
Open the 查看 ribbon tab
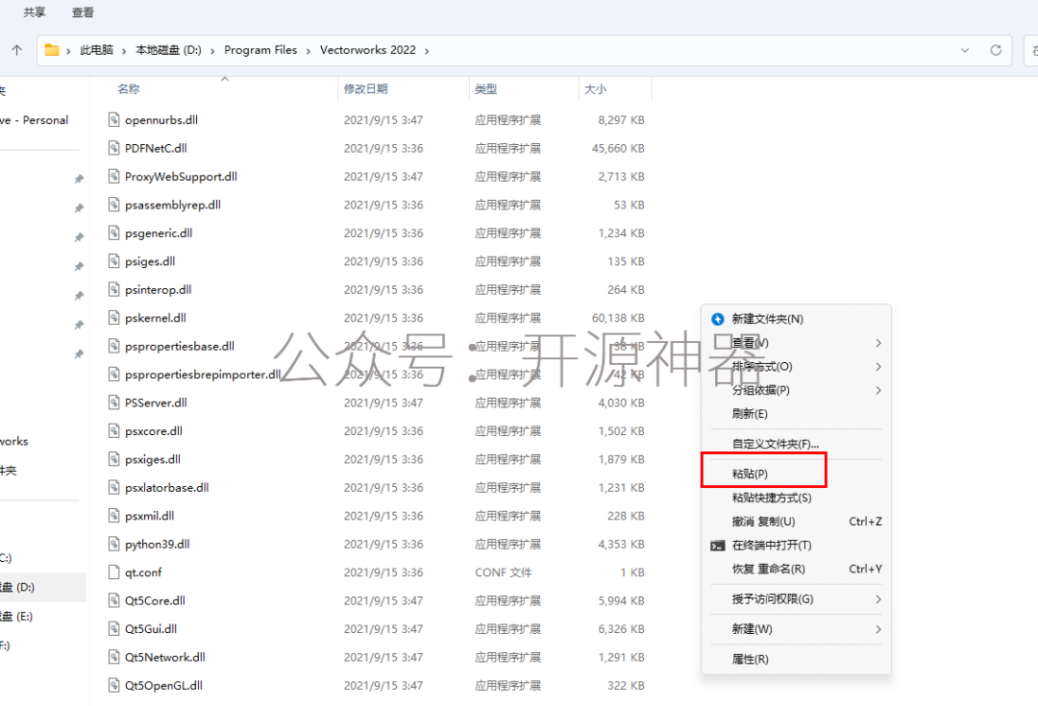click(x=83, y=12)
